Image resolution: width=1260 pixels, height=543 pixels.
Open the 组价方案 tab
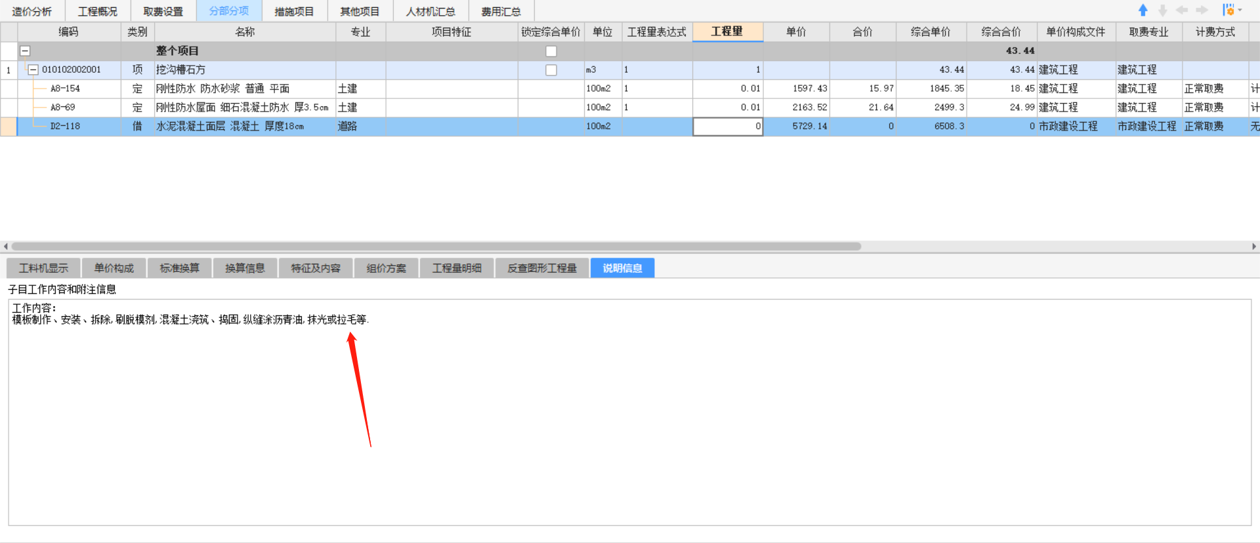click(387, 268)
